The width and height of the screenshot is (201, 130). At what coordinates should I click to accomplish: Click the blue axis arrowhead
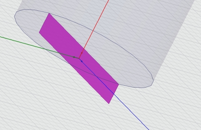(82, 61)
